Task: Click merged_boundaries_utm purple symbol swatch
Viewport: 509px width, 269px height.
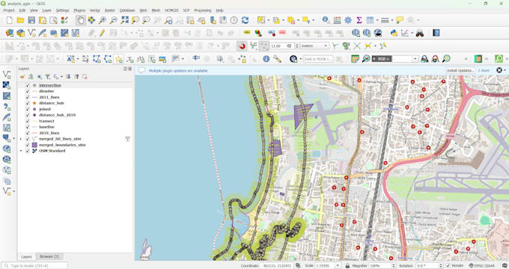Action: [34, 145]
